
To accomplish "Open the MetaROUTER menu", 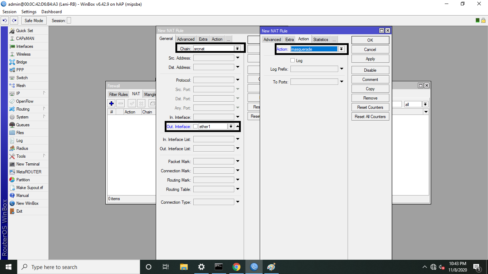I will [28, 172].
